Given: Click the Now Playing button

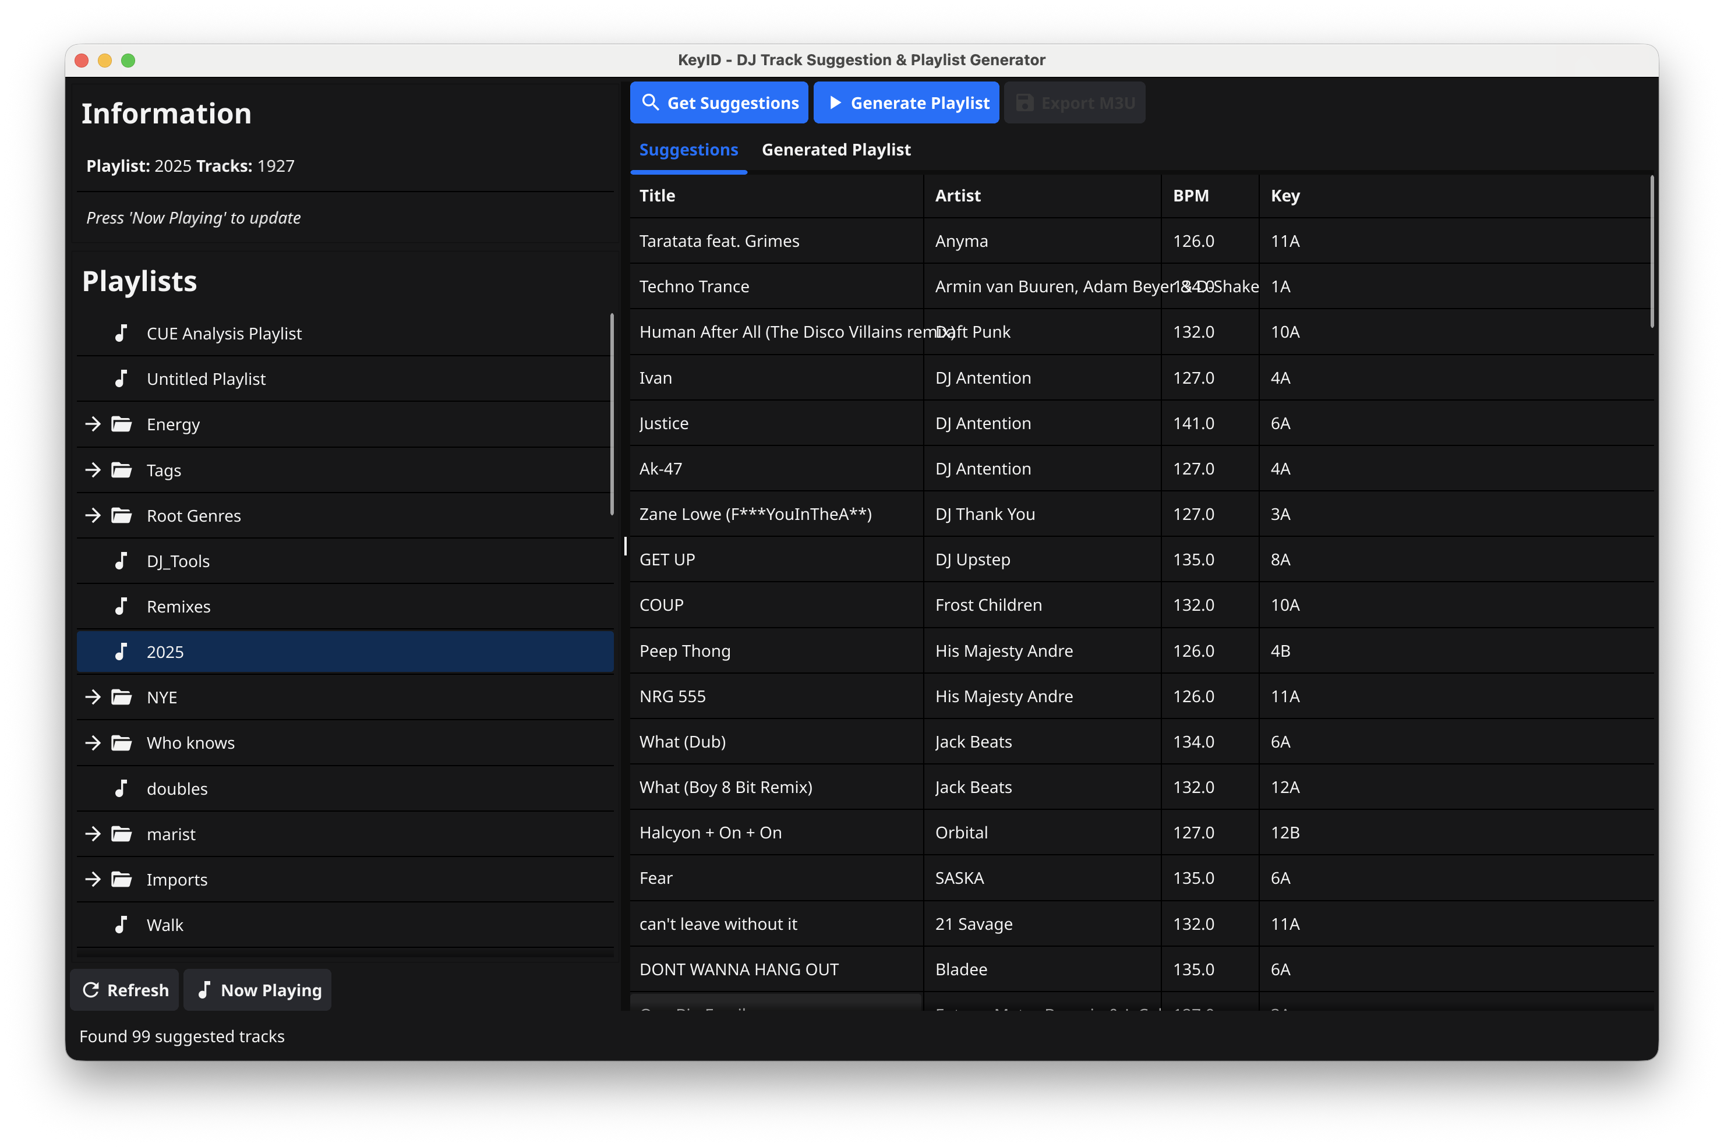Looking at the screenshot, I should (257, 990).
